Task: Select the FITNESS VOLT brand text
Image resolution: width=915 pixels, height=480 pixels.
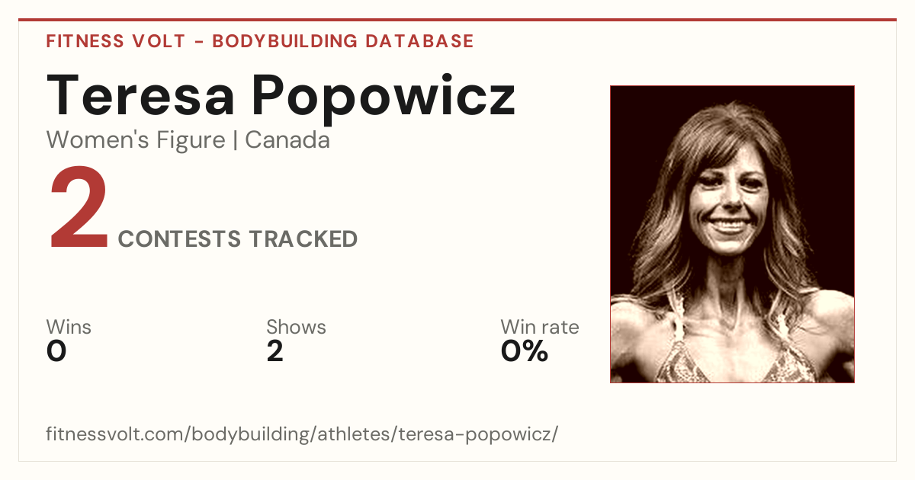Action: pyautogui.click(x=116, y=41)
